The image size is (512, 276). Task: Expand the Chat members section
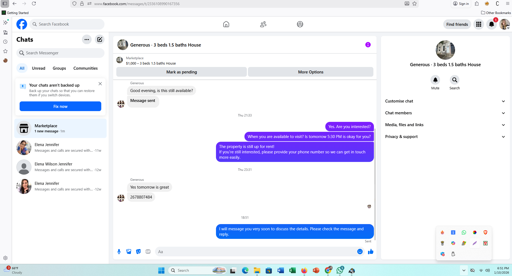(445, 113)
